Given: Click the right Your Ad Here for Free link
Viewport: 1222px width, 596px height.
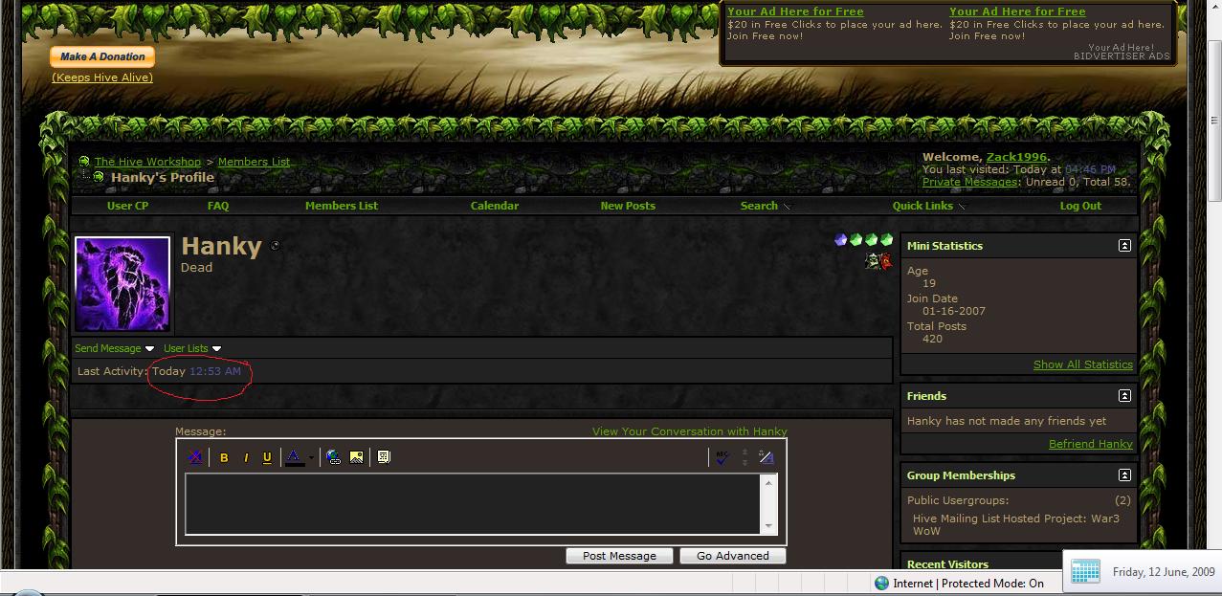Looking at the screenshot, I should tap(1017, 11).
